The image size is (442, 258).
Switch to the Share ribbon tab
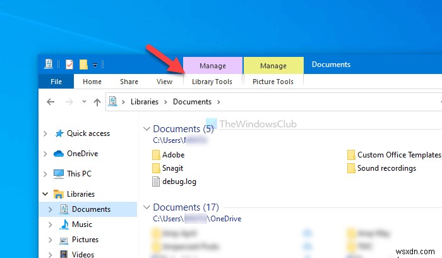click(x=129, y=82)
